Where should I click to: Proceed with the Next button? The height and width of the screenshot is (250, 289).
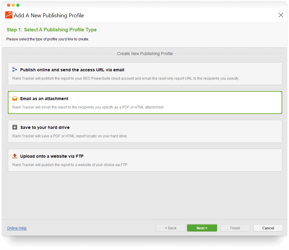coord(202,228)
